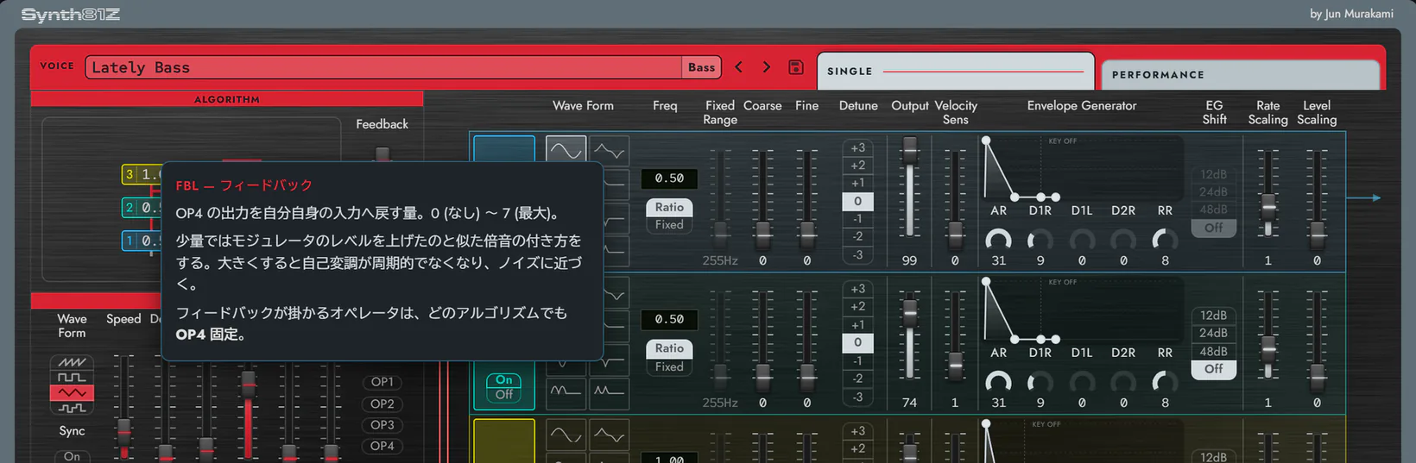Click the yellow operator select box
1416x463 pixels.
504,441
